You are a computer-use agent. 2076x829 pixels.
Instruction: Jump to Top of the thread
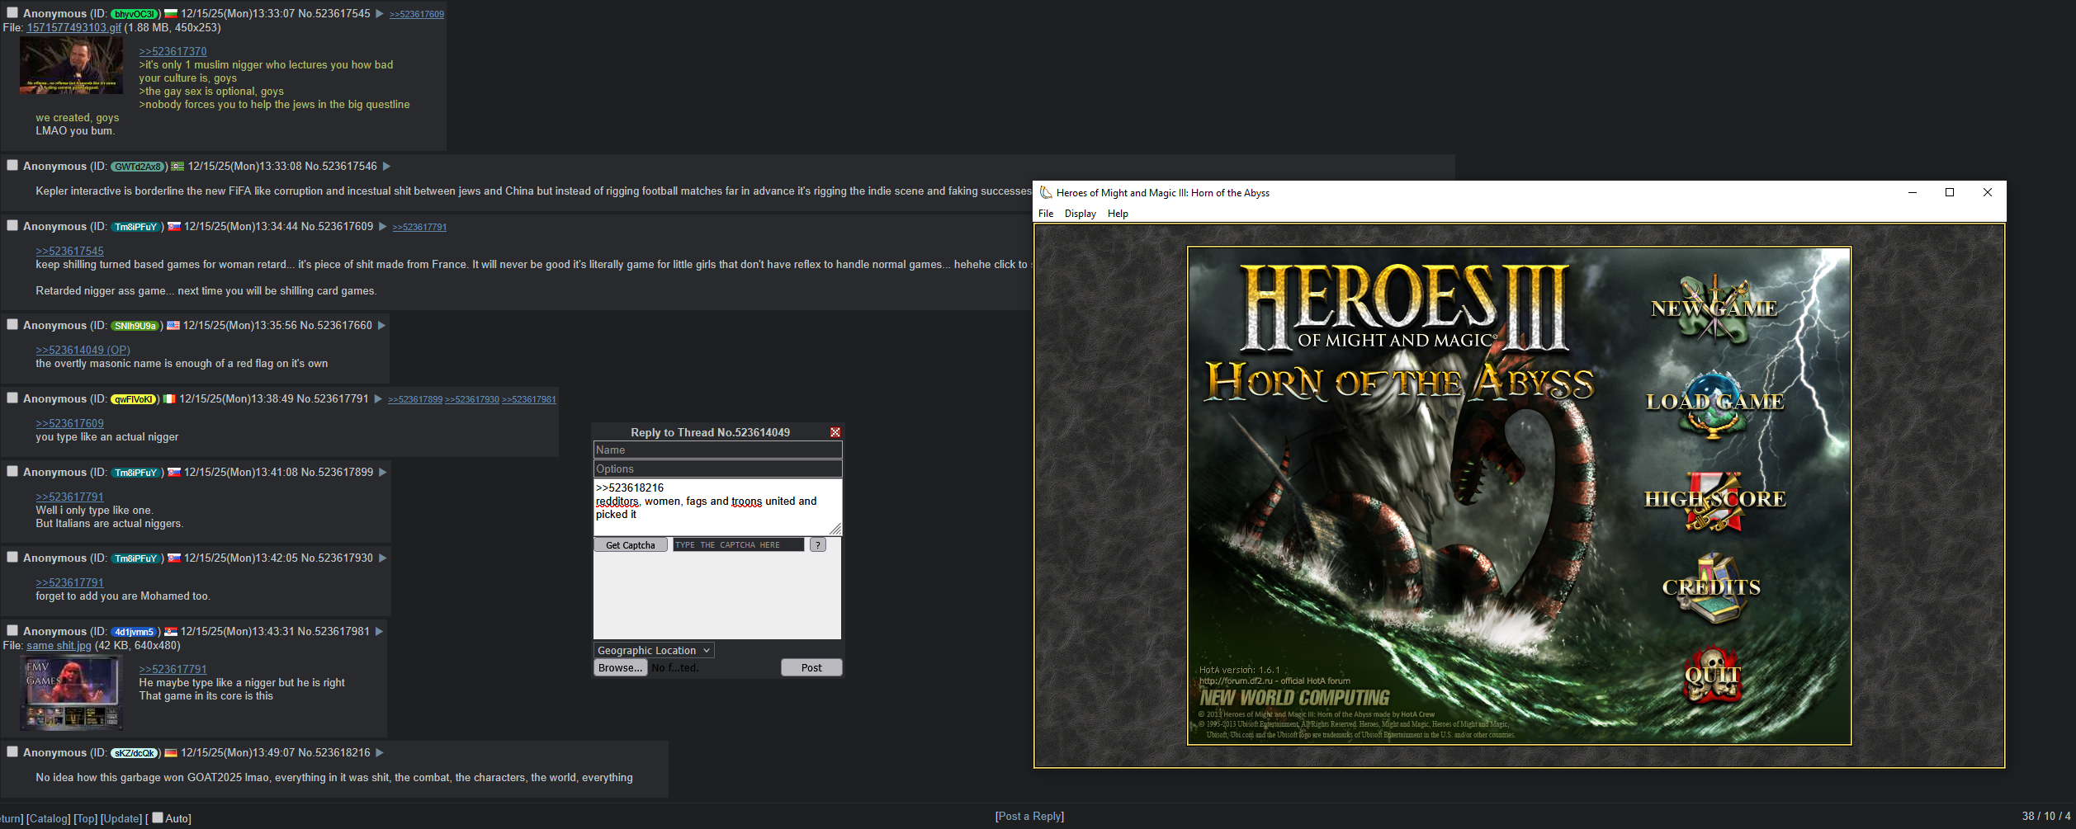[86, 819]
